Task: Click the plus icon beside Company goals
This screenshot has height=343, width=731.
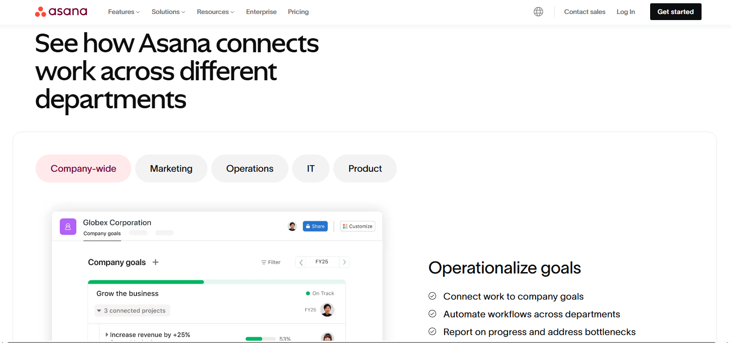Action: pos(156,262)
